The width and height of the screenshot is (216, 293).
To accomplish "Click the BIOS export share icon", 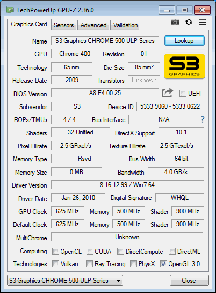I will (x=167, y=93).
